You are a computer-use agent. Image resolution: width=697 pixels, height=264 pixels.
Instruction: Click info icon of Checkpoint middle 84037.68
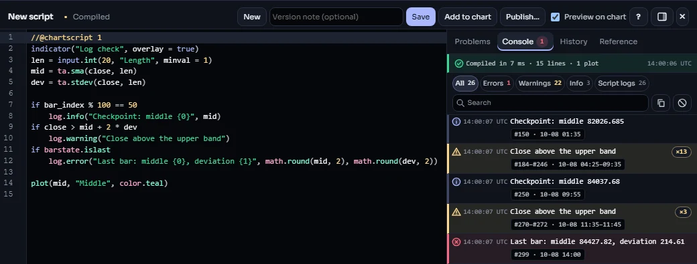tap(456, 182)
